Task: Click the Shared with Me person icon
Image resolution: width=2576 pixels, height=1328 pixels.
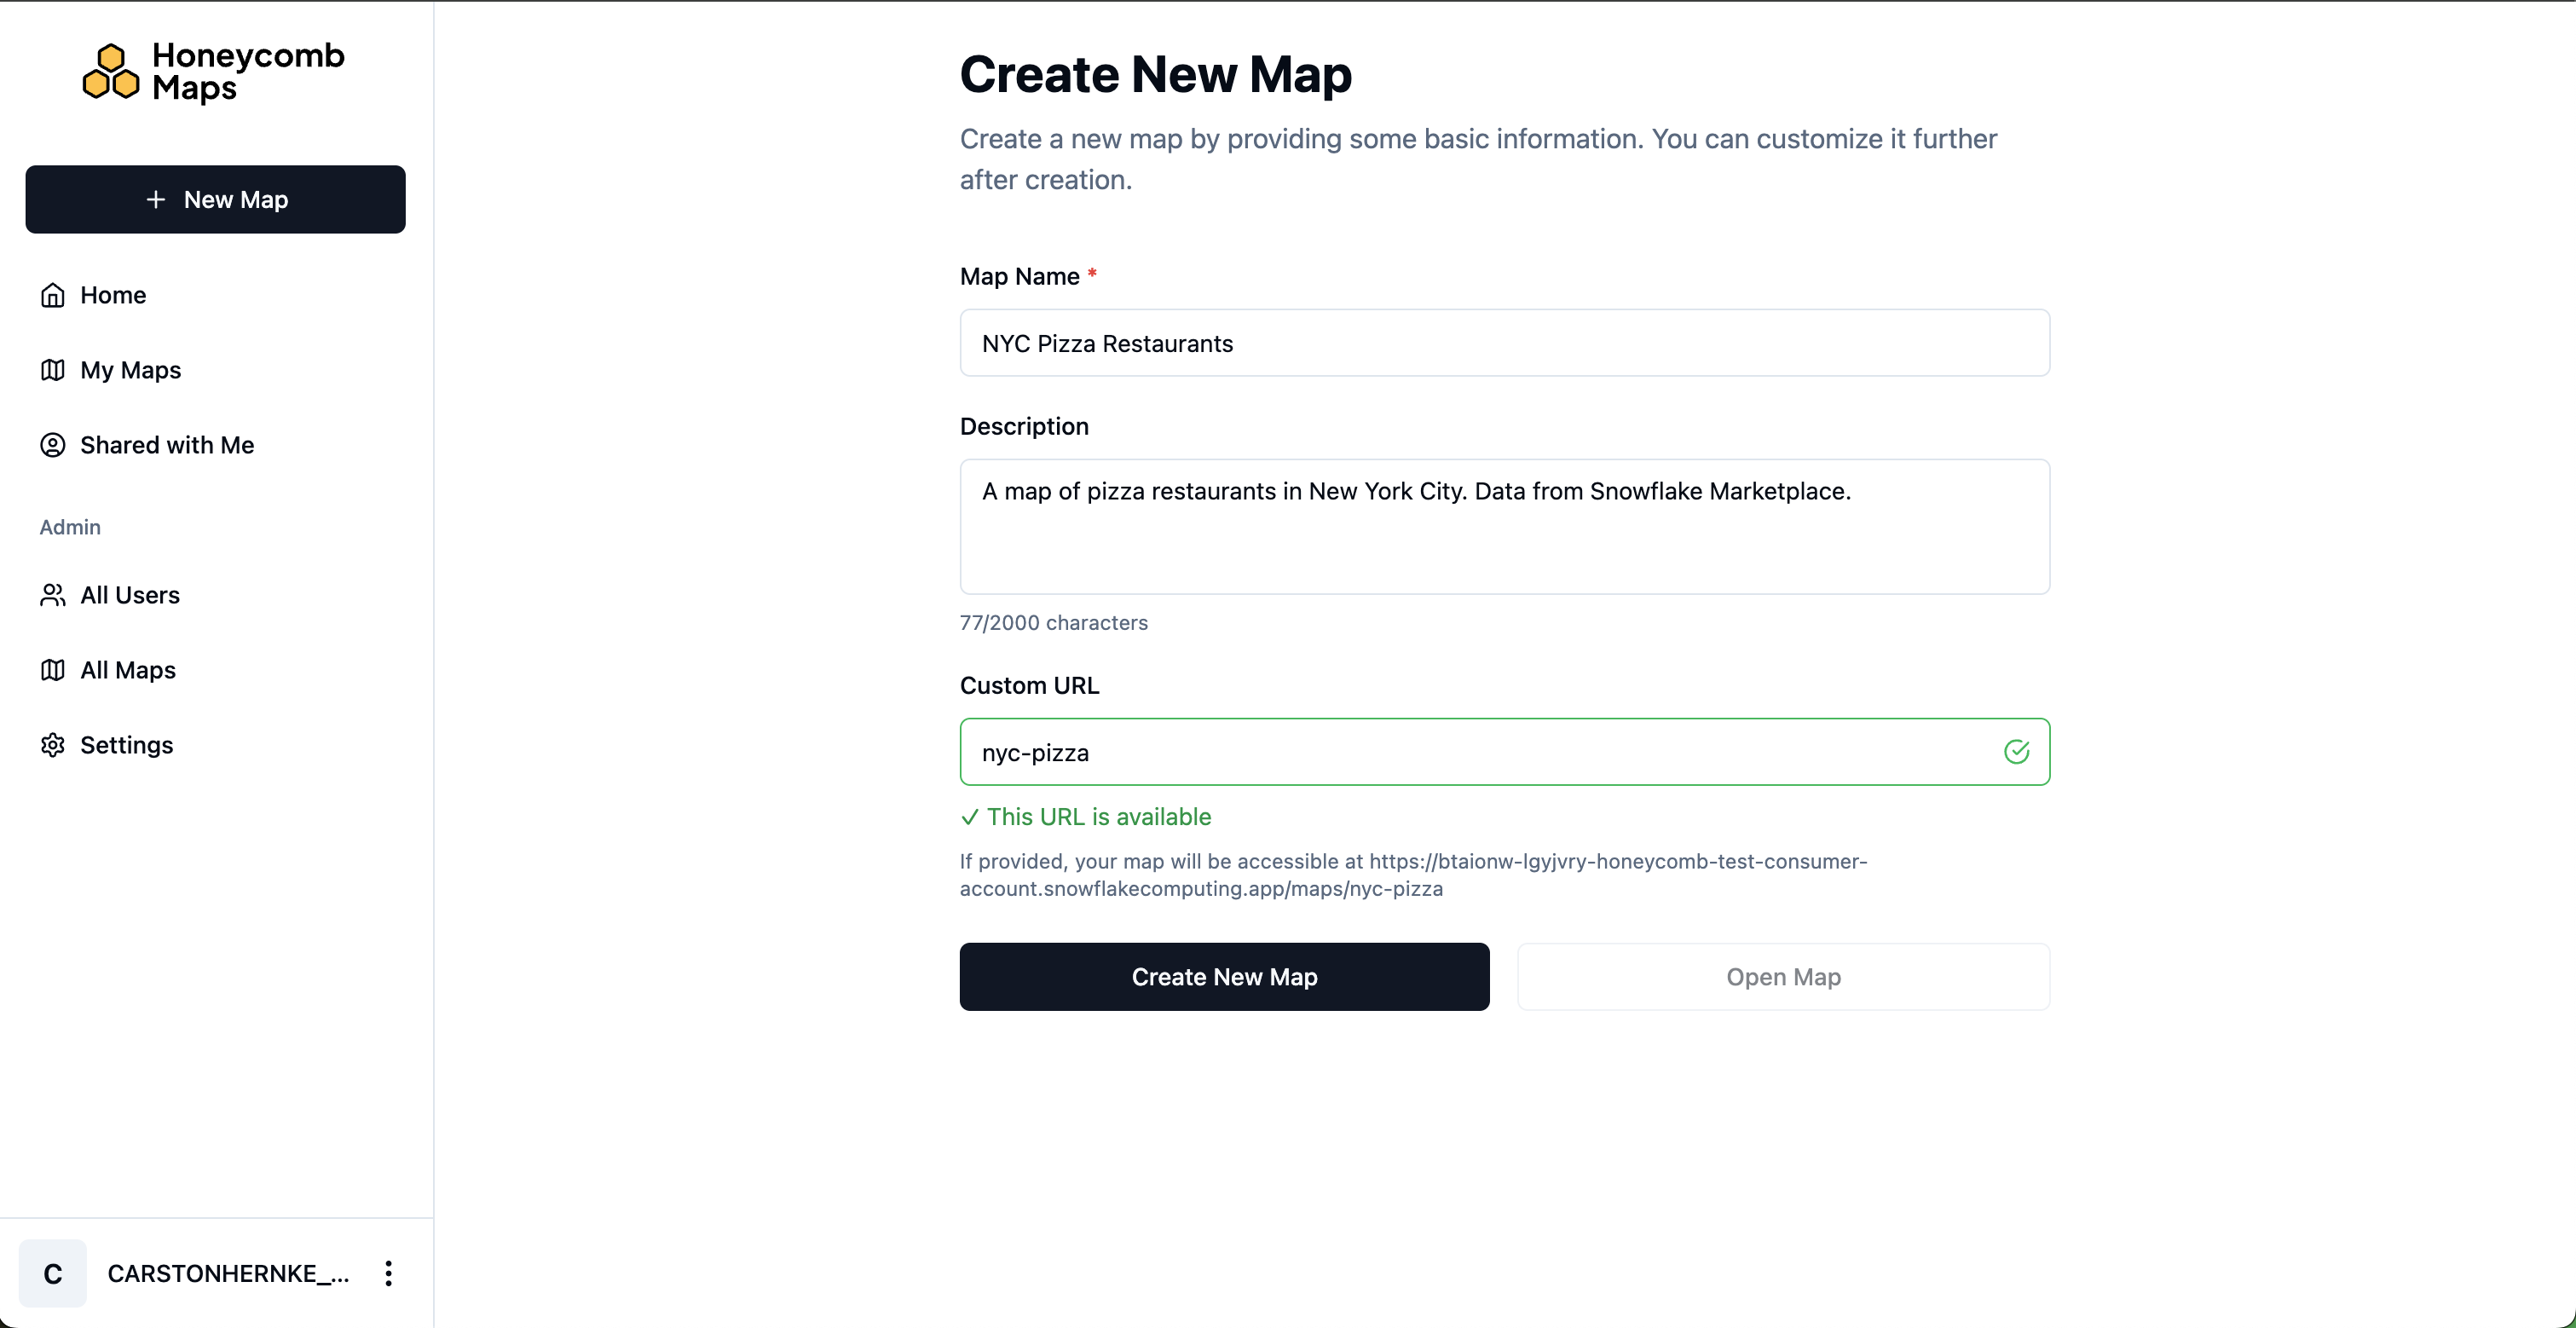Action: point(53,445)
